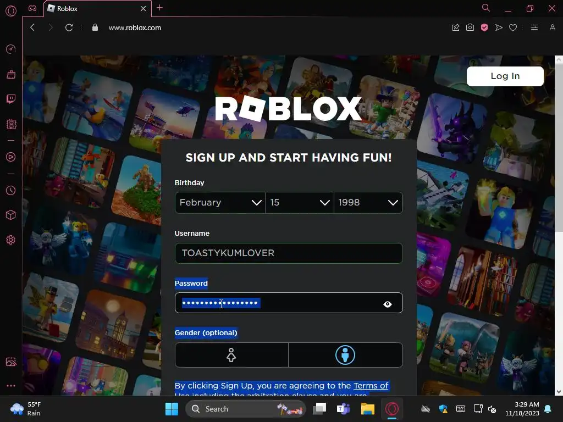Image resolution: width=563 pixels, height=422 pixels.
Task: Switch to the Roblox tab
Action: point(98,9)
